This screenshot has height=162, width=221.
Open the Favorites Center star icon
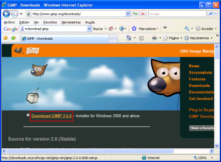(x=6, y=38)
